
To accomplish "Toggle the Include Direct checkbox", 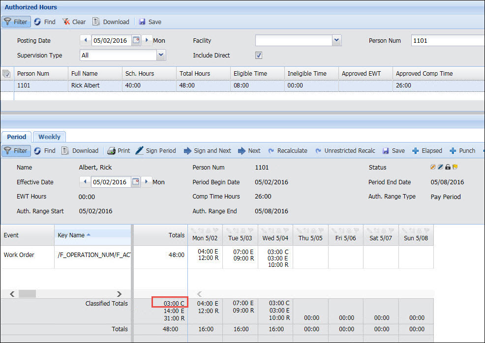I will [x=259, y=56].
